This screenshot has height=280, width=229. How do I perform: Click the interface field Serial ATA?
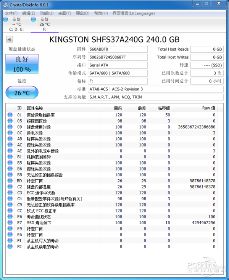118,65
